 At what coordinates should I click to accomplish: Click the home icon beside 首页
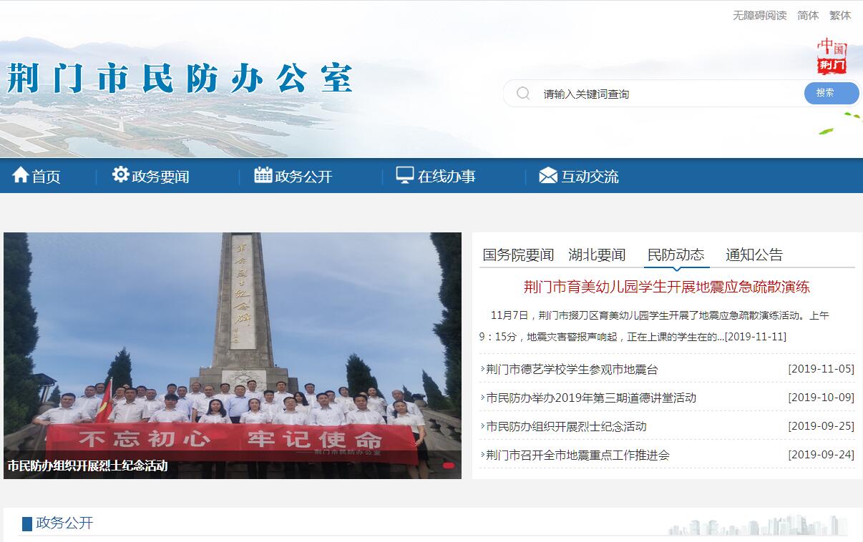pos(20,174)
